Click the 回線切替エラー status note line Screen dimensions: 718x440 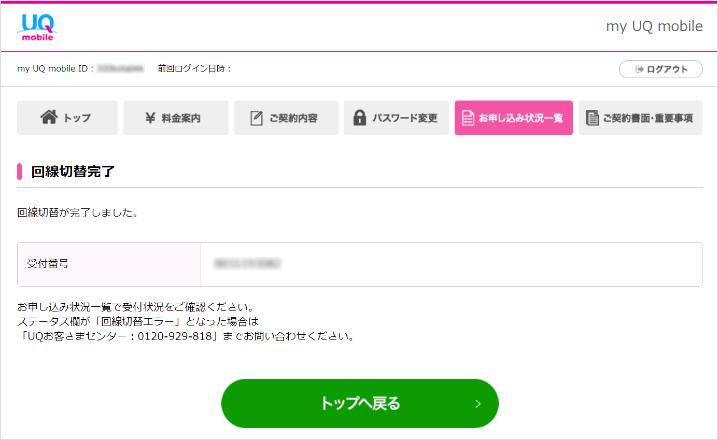(x=137, y=321)
